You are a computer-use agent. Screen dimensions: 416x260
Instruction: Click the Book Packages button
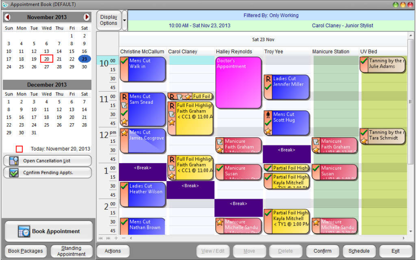(x=26, y=251)
